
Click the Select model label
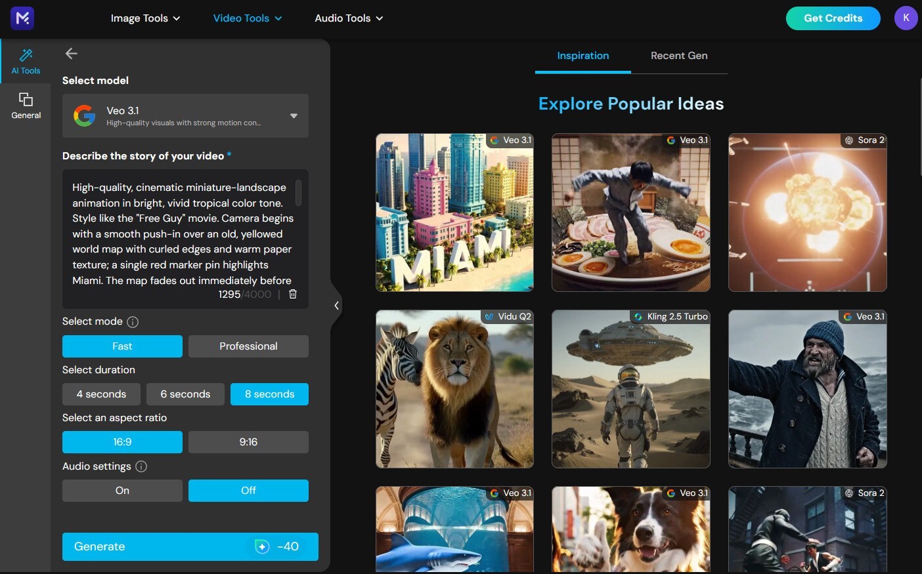tap(95, 81)
